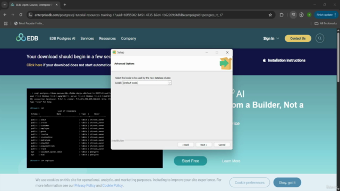Open the green profile avatar
340x191 pixels.
pos(309,15)
